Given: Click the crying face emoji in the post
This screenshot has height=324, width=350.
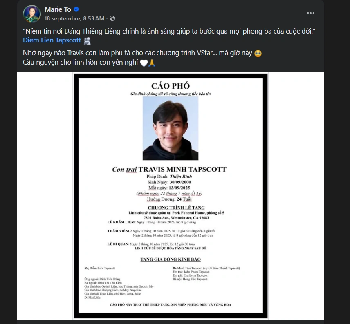Looking at the screenshot, I should (x=258, y=53).
